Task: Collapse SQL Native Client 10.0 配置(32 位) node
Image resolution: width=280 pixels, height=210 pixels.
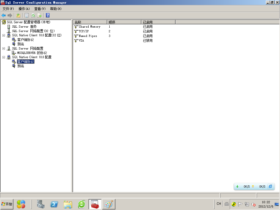Action: click(4, 35)
